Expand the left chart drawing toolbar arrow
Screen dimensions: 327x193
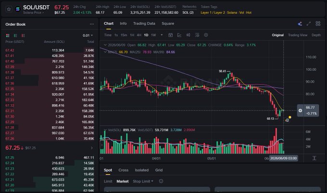[102, 145]
